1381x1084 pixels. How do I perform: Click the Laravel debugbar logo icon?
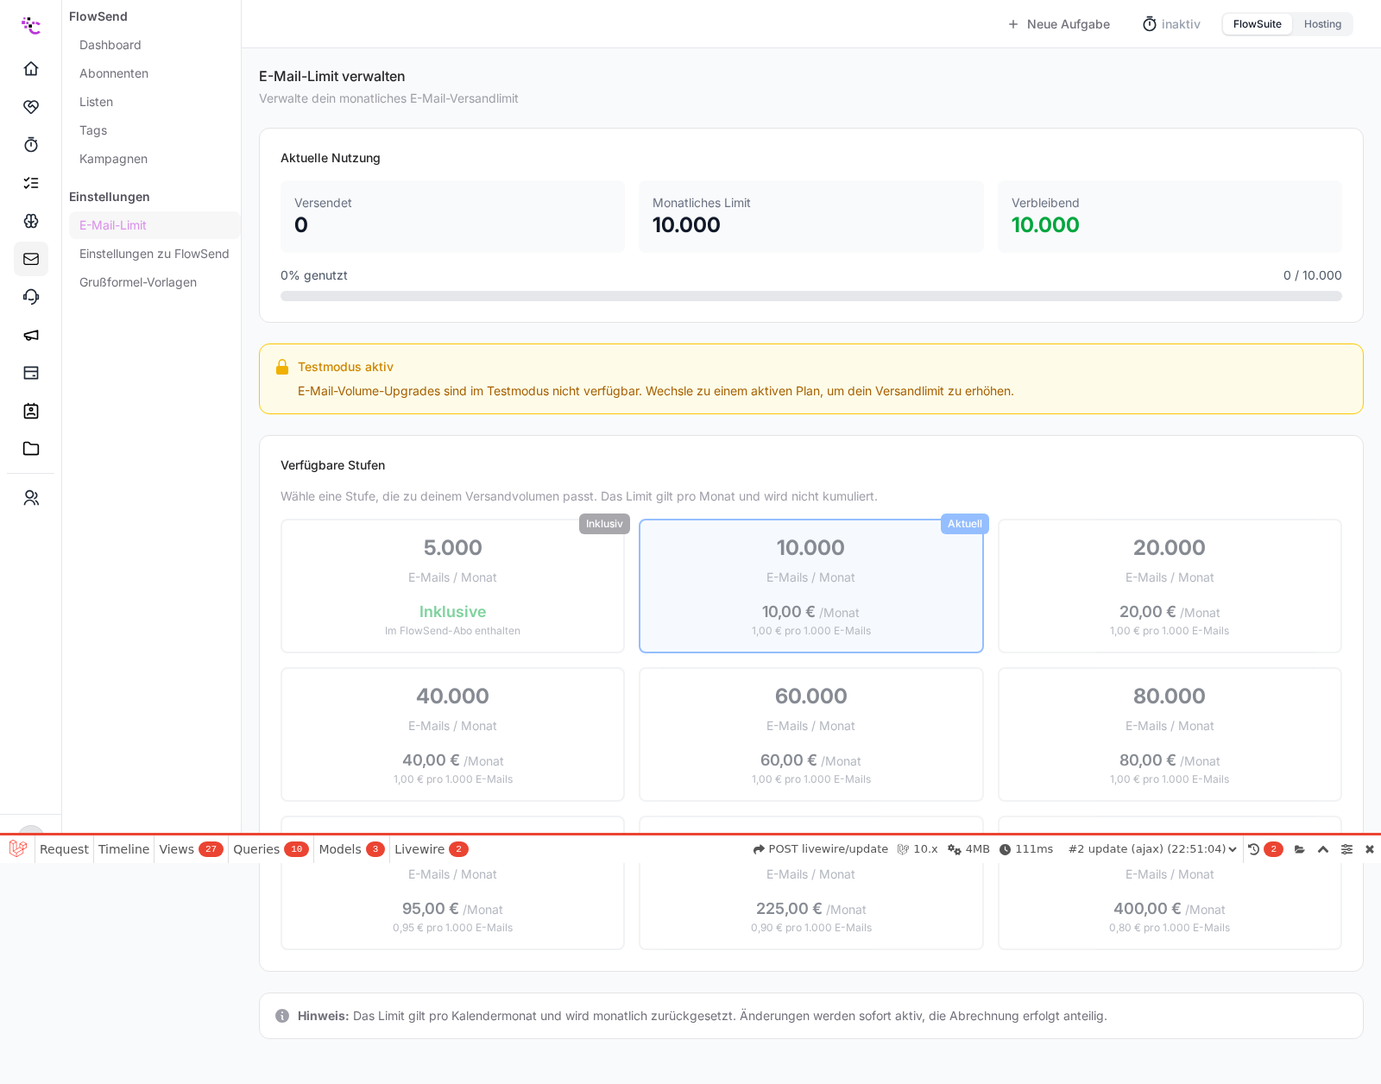pyautogui.click(x=18, y=848)
